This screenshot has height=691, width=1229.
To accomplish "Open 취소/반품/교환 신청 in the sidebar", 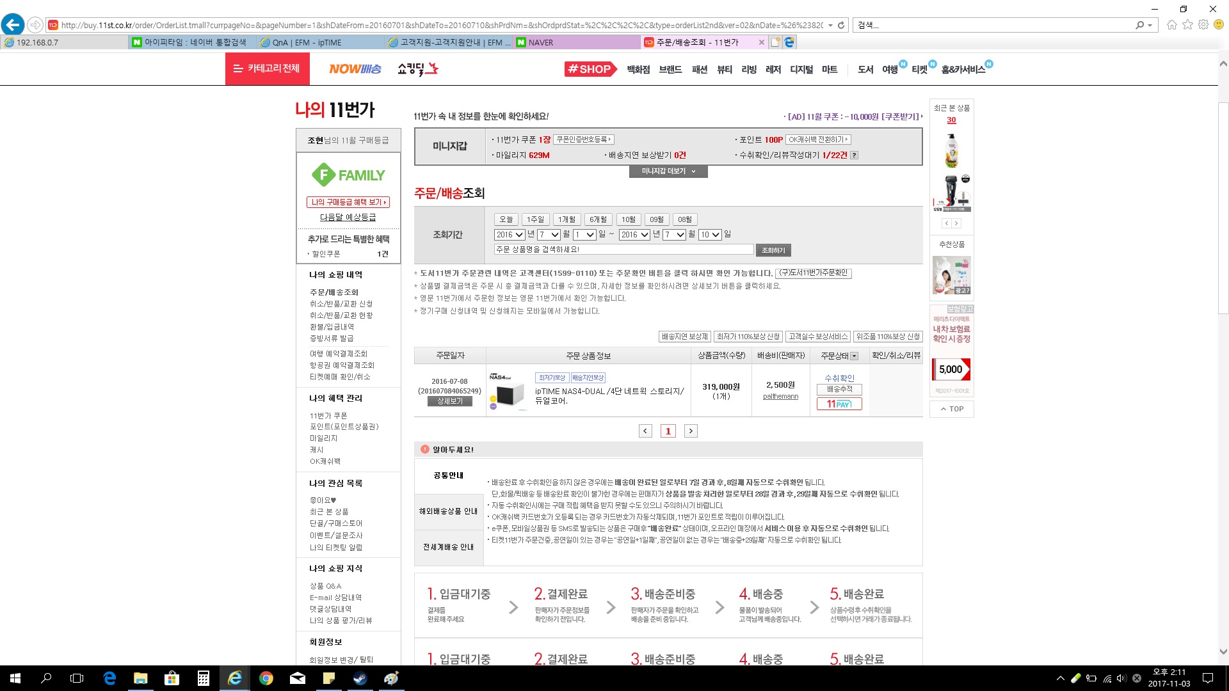I will point(341,304).
